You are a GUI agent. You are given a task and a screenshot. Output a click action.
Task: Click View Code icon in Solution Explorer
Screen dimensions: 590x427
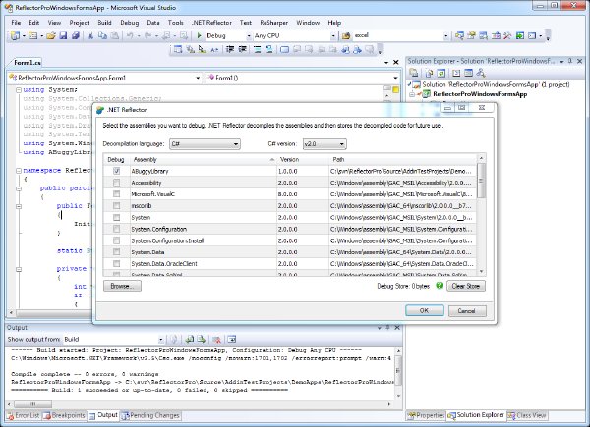click(x=456, y=73)
